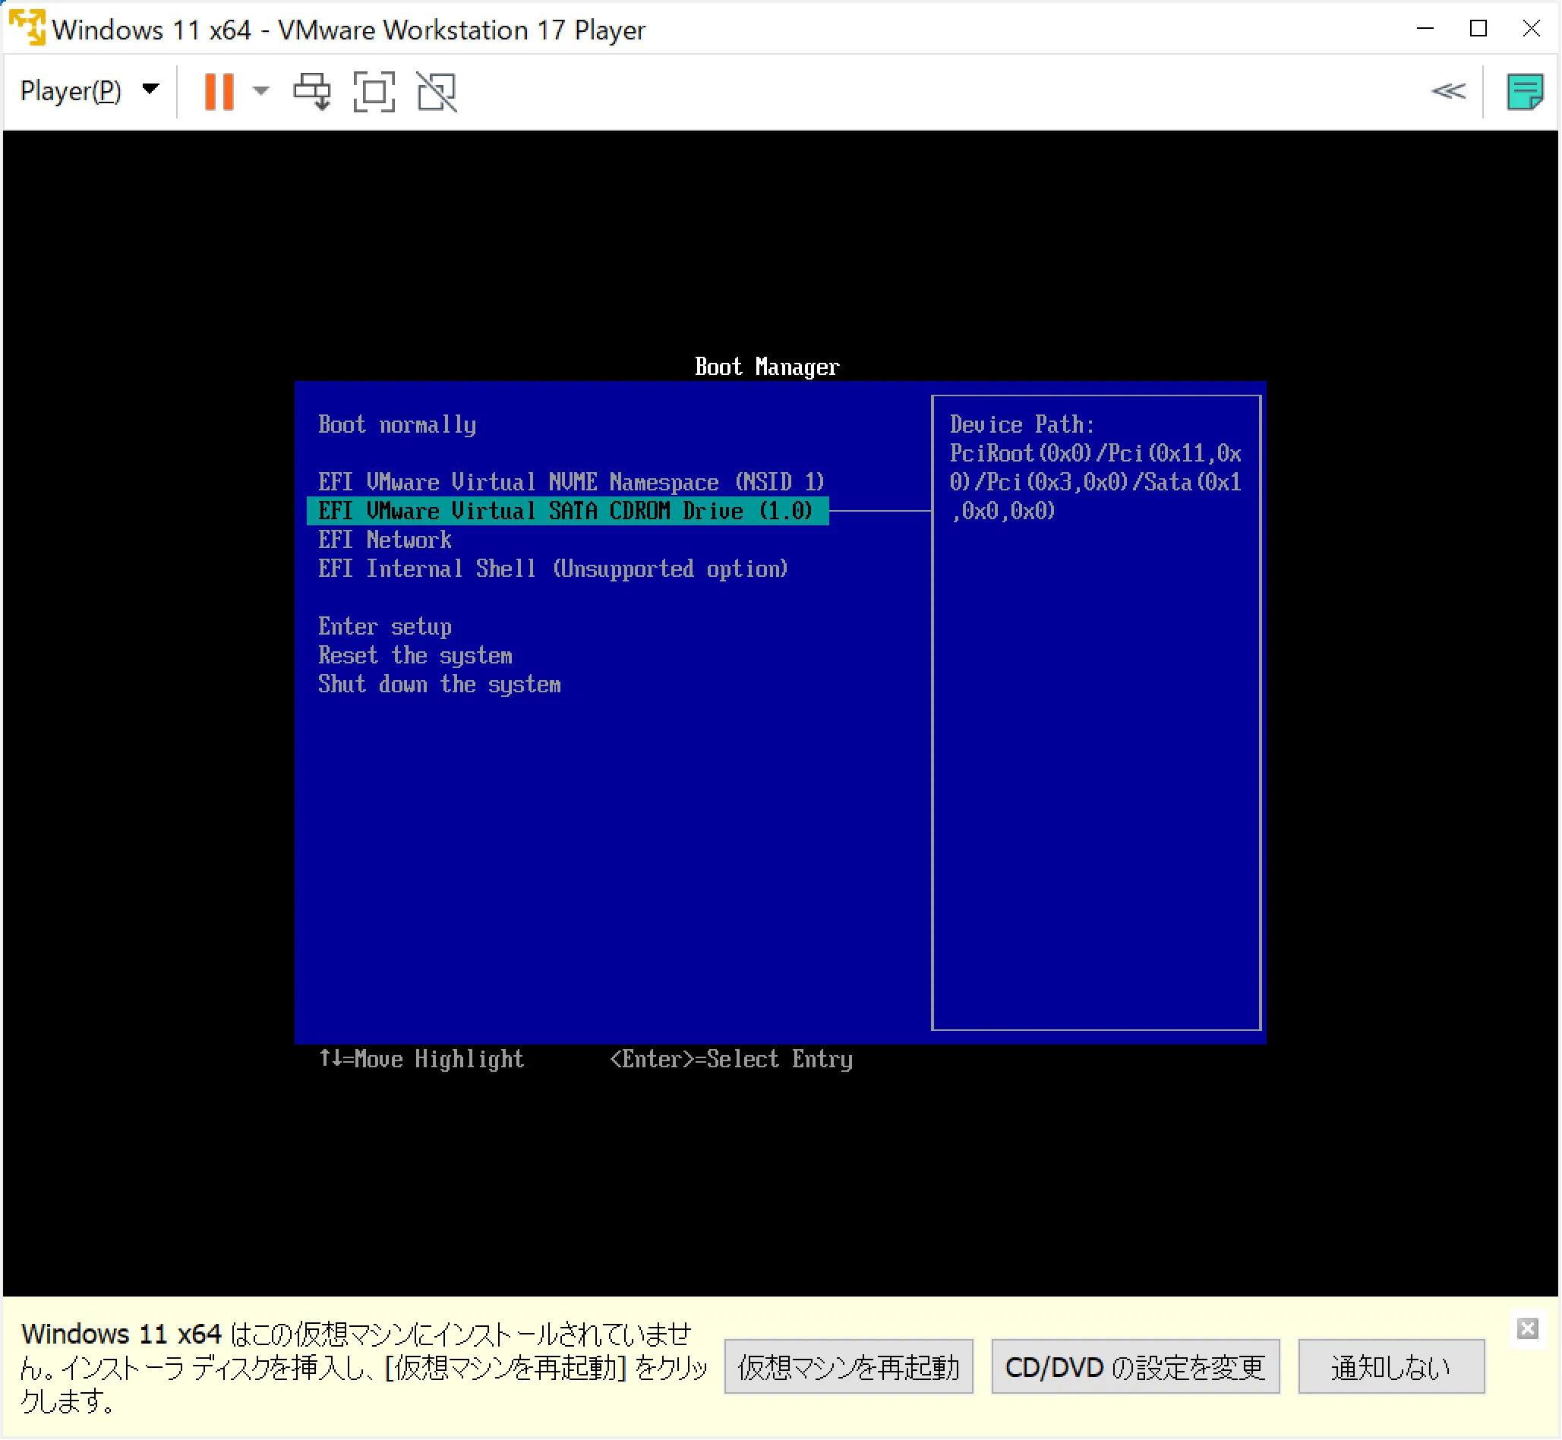
Task: Click the Send Ctrl+Alt+Del icon
Action: [312, 92]
